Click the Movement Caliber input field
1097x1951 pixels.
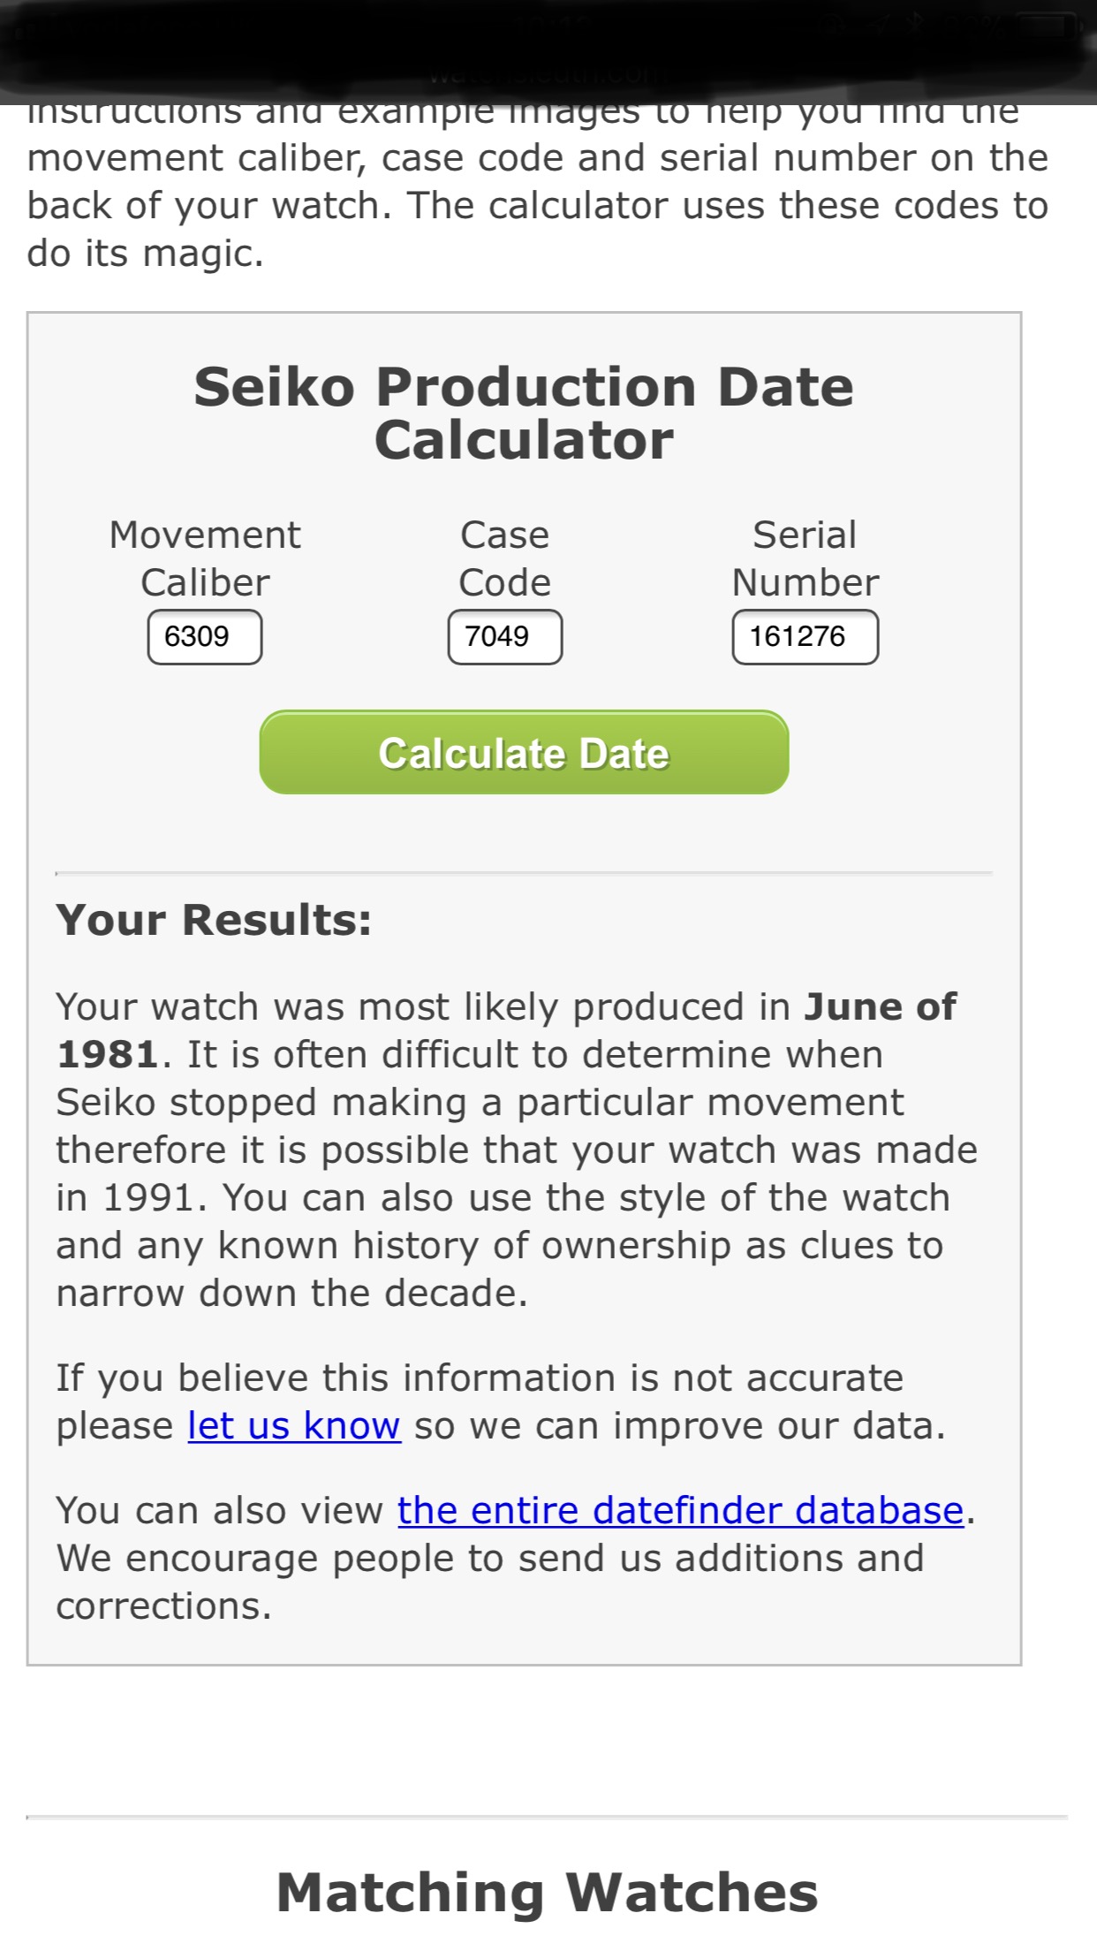point(204,636)
